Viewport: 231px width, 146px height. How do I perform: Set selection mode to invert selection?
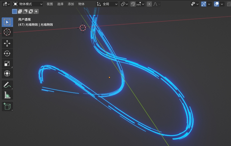coord(31,11)
